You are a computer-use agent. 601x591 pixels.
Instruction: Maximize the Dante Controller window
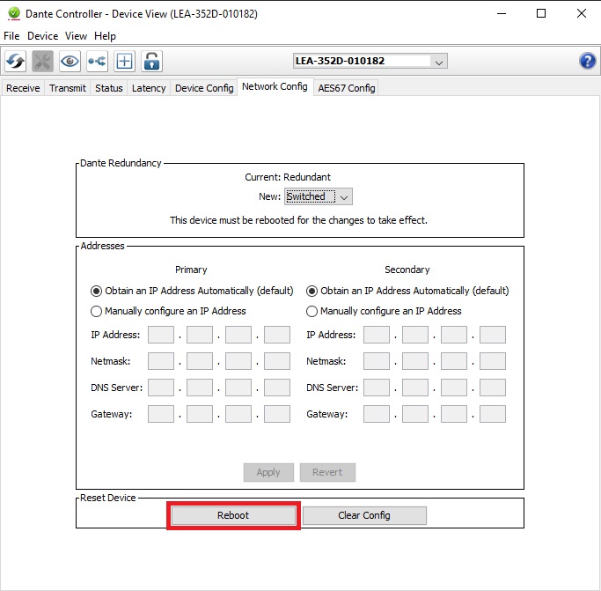(541, 13)
